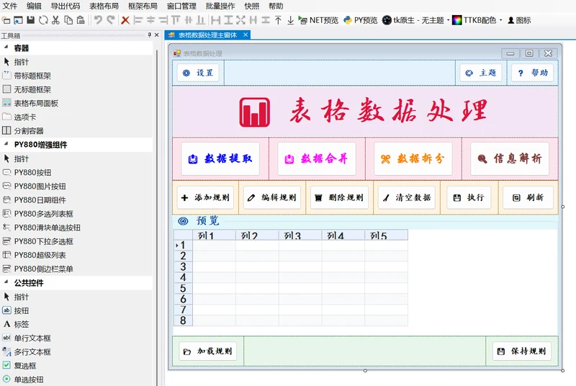Image resolution: width=576 pixels, height=386 pixels.
Task: Click the 添加规则 button
Action: (x=205, y=197)
